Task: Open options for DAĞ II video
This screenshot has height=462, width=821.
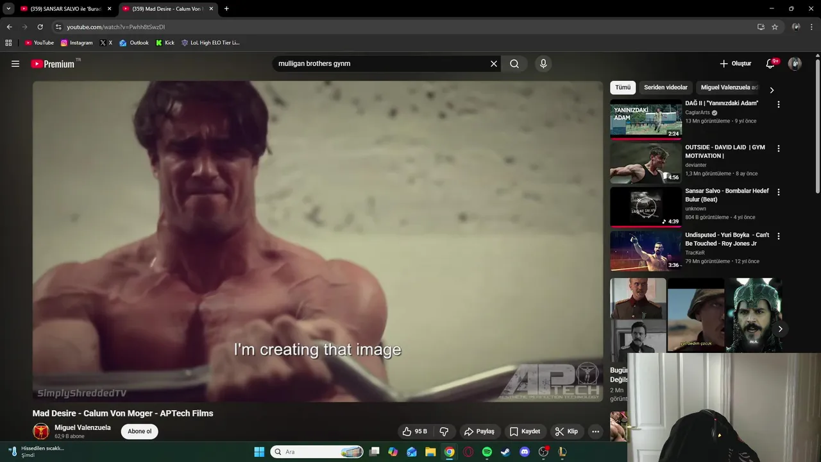Action: [x=779, y=104]
